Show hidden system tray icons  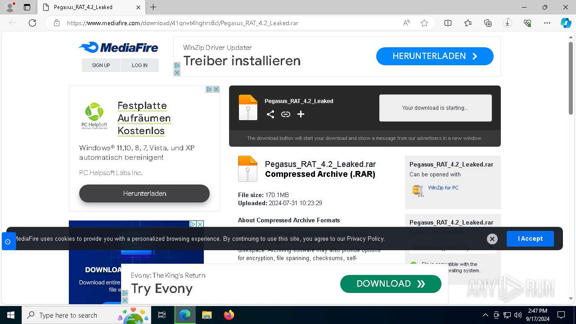pyautogui.click(x=485, y=315)
